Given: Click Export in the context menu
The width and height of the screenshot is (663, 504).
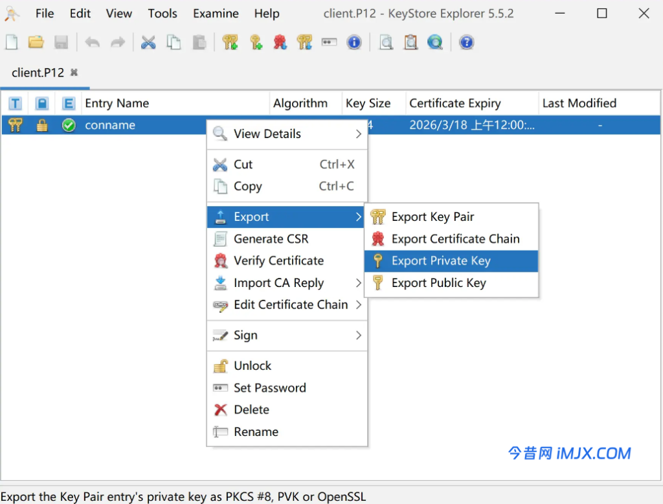Looking at the screenshot, I should [286, 216].
